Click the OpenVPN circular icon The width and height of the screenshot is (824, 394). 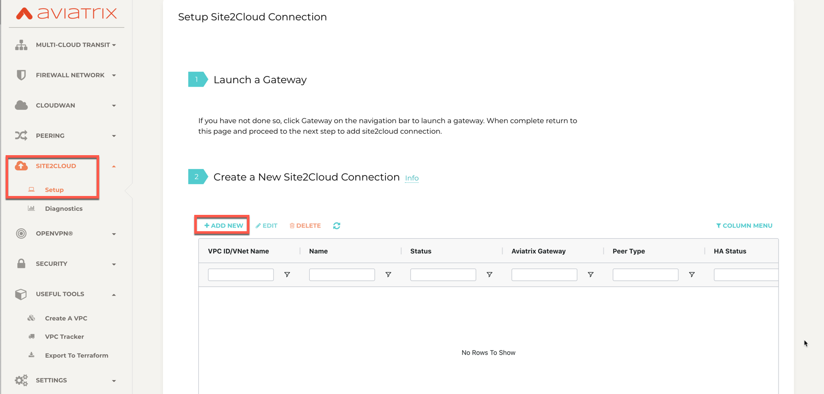click(x=21, y=233)
